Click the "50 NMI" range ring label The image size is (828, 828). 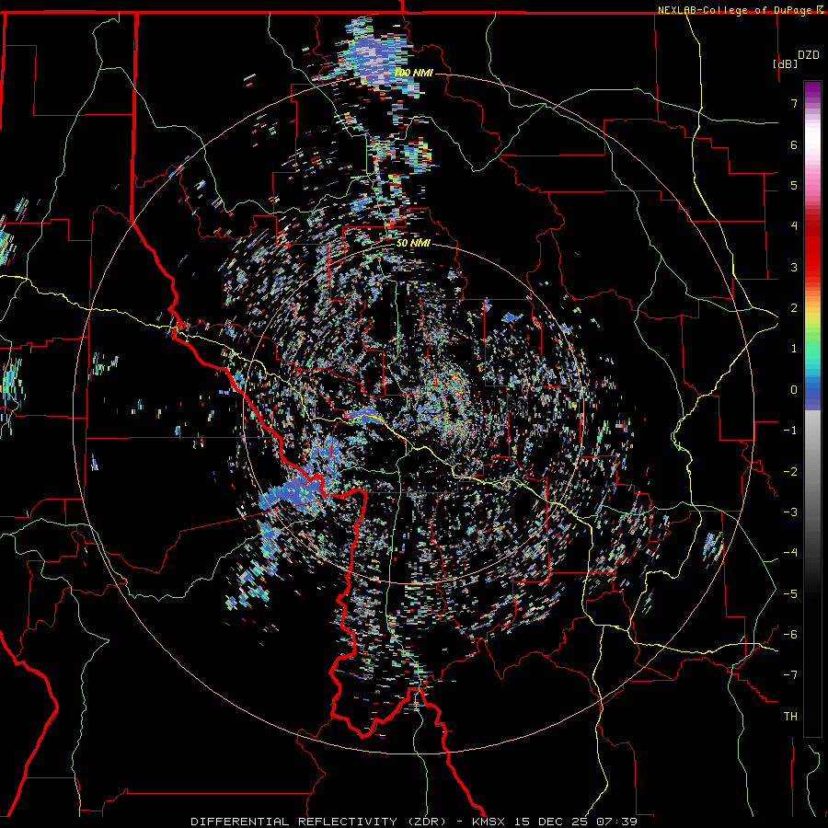(413, 243)
